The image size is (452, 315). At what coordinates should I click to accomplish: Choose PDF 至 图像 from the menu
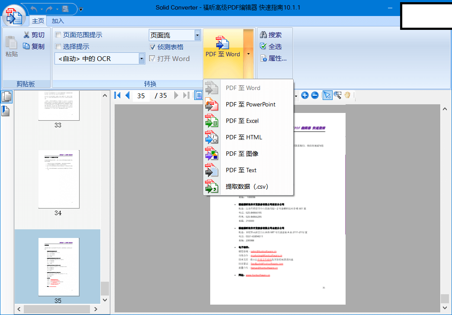coord(248,154)
